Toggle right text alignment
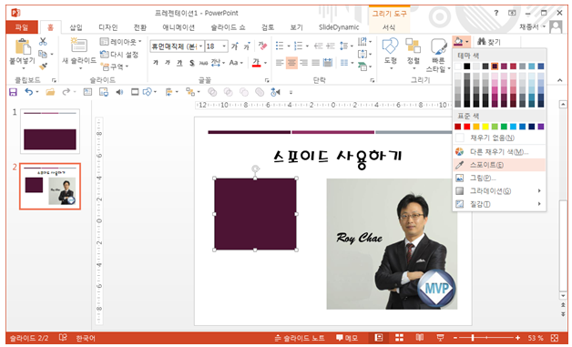 coord(303,63)
